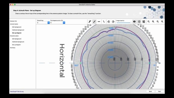Click the 0dBi ring label
The width and height of the screenshot is (174, 98).
(111, 28)
